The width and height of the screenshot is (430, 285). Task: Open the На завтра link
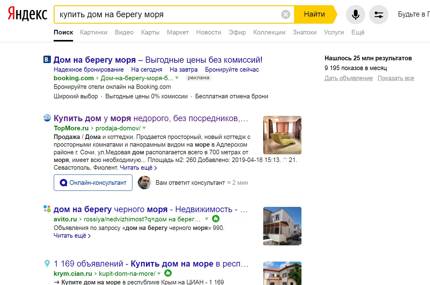coord(183,69)
